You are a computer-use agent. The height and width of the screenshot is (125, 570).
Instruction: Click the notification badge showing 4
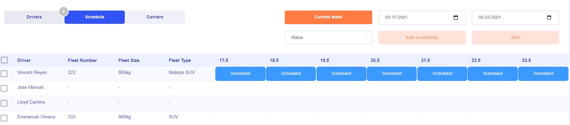tap(63, 12)
